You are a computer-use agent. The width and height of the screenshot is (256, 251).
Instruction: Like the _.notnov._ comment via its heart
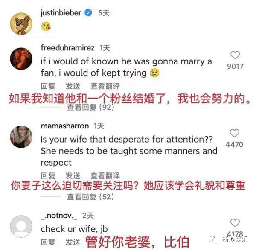[235, 222]
